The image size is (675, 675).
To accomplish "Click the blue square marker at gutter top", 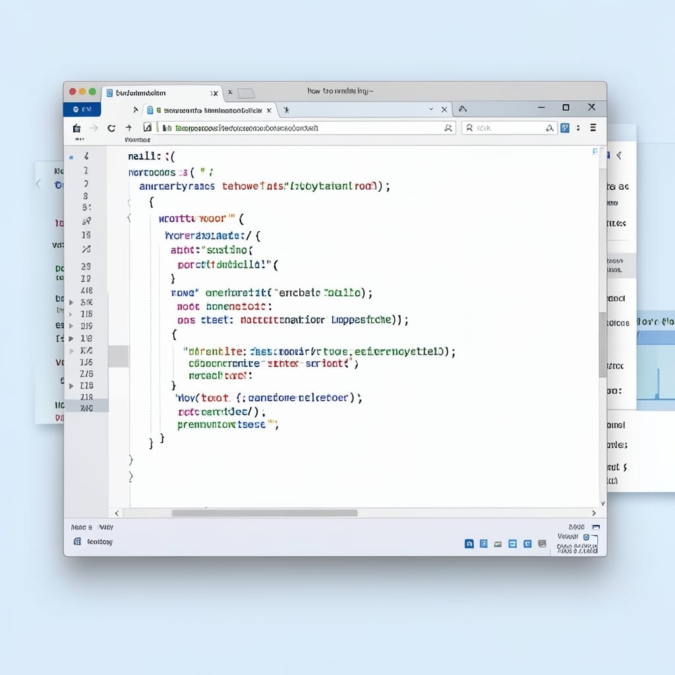I will 71,158.
